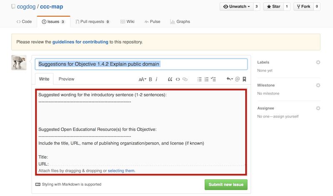
Task: Open the guidelines for contributing link
Action: tap(80, 42)
